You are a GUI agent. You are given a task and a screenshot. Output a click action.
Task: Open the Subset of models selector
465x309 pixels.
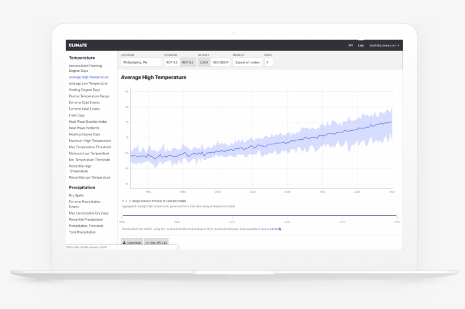247,62
